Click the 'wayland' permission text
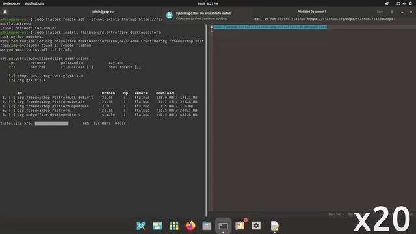Viewport: 416px width, 234px height. click(x=116, y=63)
